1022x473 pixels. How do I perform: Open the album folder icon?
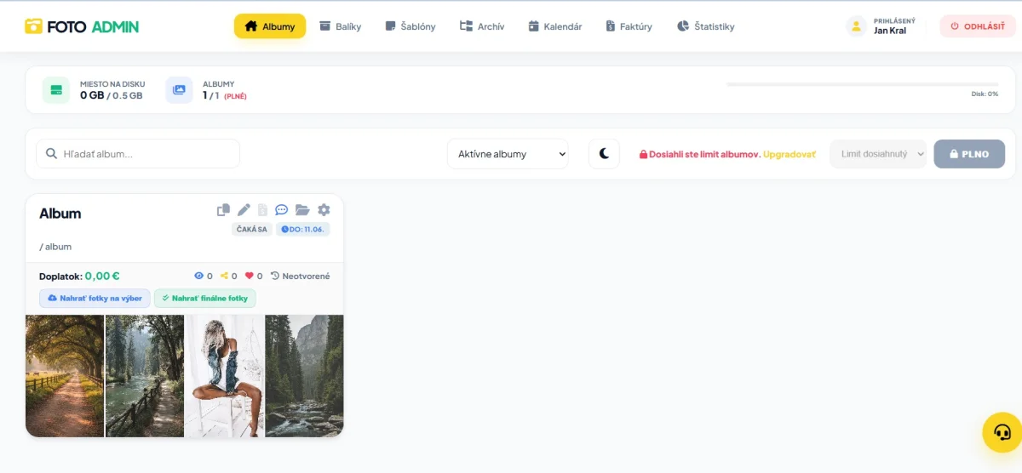[x=302, y=210]
